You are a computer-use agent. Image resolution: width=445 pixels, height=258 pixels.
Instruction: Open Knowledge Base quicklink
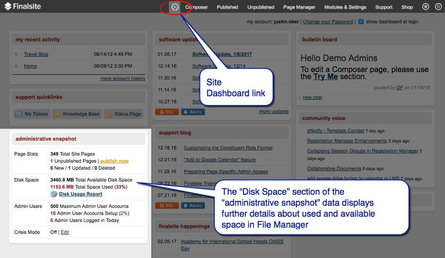[77, 114]
